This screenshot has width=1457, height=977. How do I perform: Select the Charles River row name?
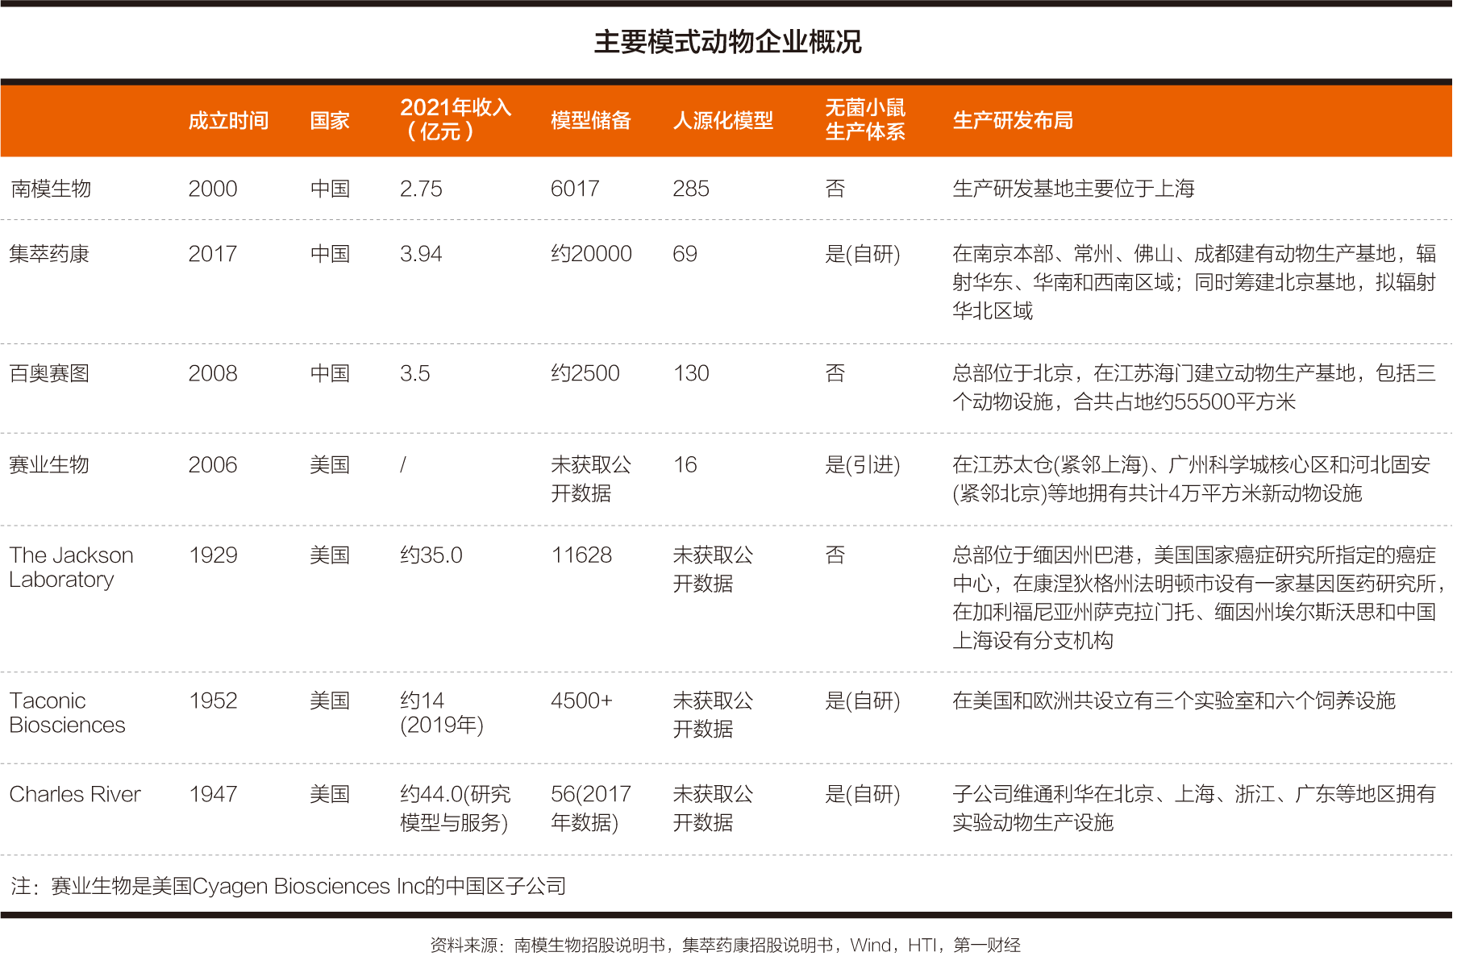(x=75, y=794)
